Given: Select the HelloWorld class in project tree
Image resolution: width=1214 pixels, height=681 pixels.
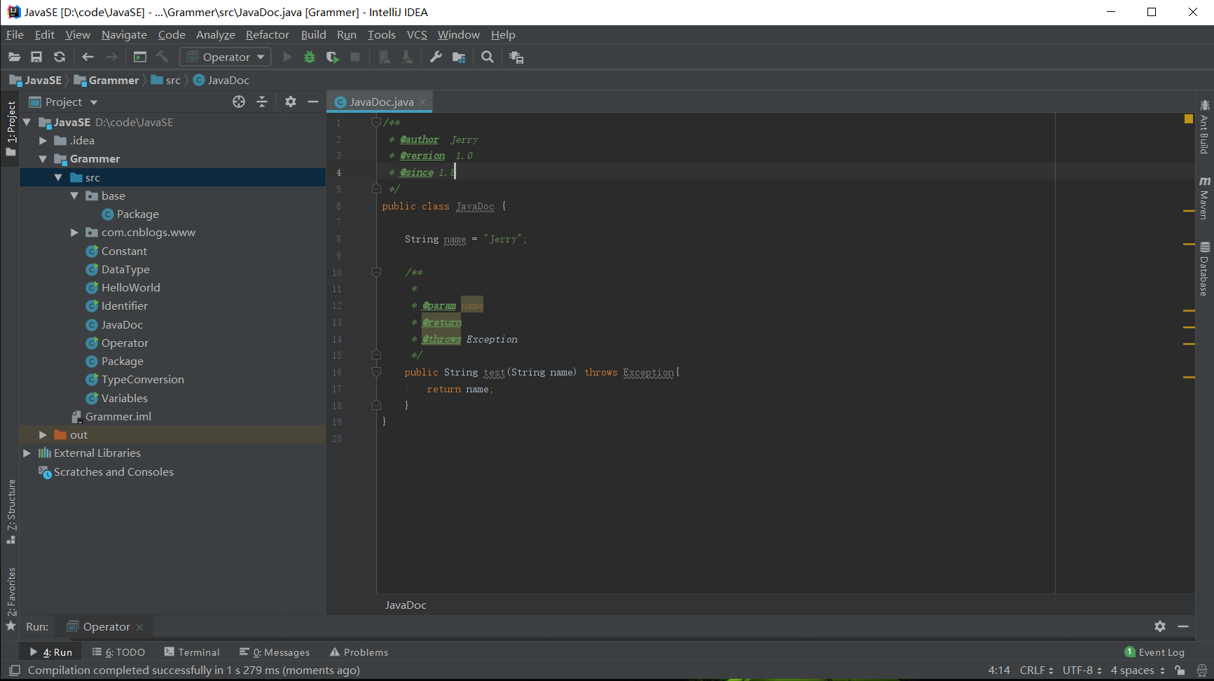Looking at the screenshot, I should [130, 288].
